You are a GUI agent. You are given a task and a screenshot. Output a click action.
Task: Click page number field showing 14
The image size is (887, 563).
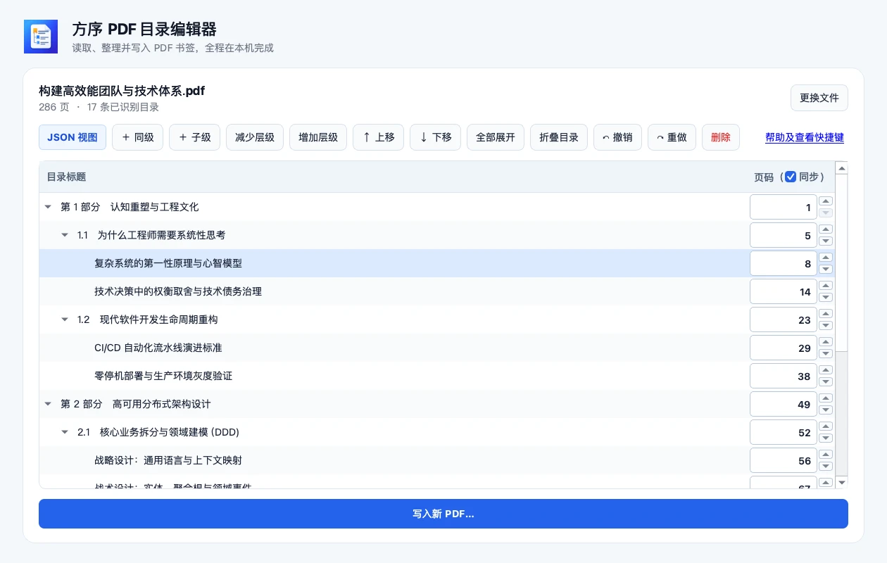click(784, 291)
